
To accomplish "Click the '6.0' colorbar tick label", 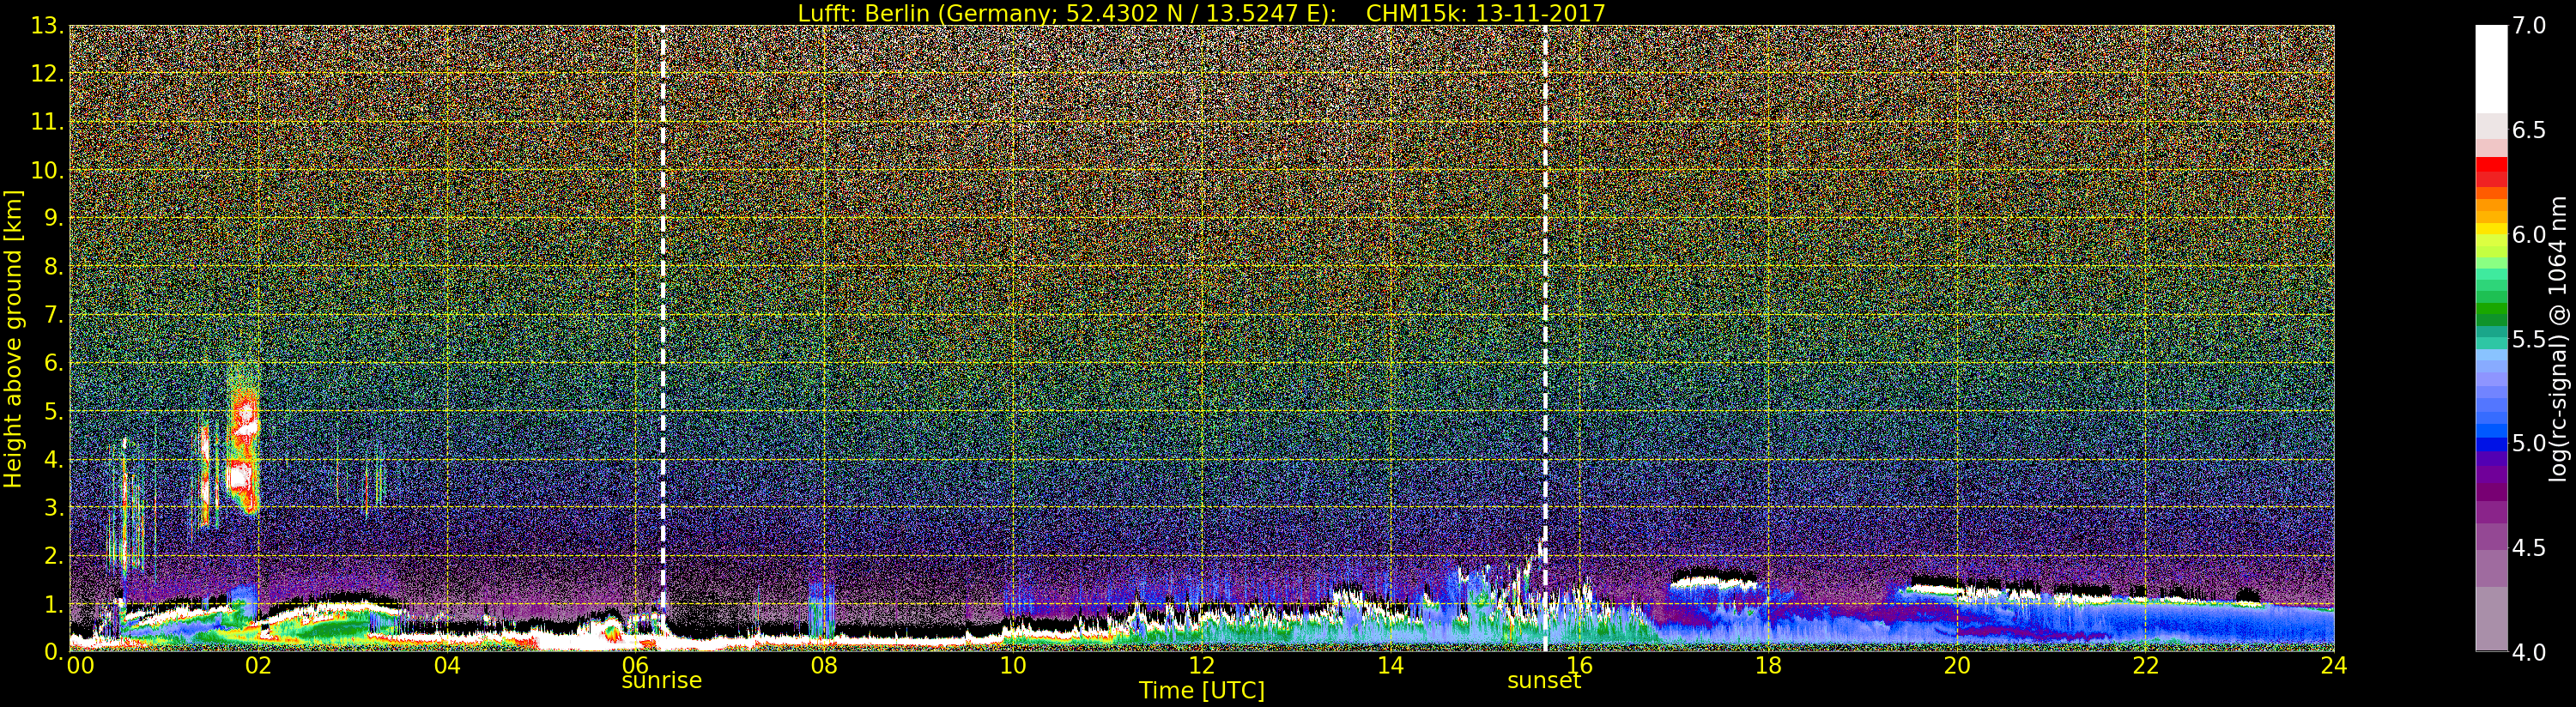I will [2529, 234].
